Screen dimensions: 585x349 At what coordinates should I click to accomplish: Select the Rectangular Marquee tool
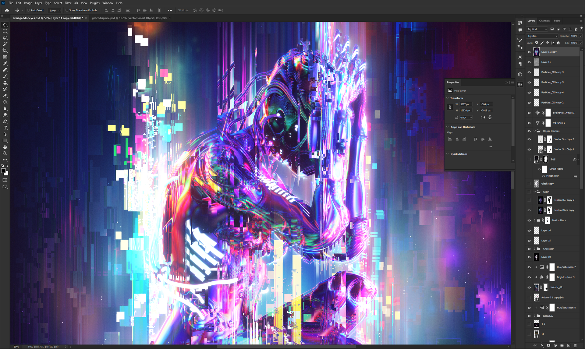5,31
